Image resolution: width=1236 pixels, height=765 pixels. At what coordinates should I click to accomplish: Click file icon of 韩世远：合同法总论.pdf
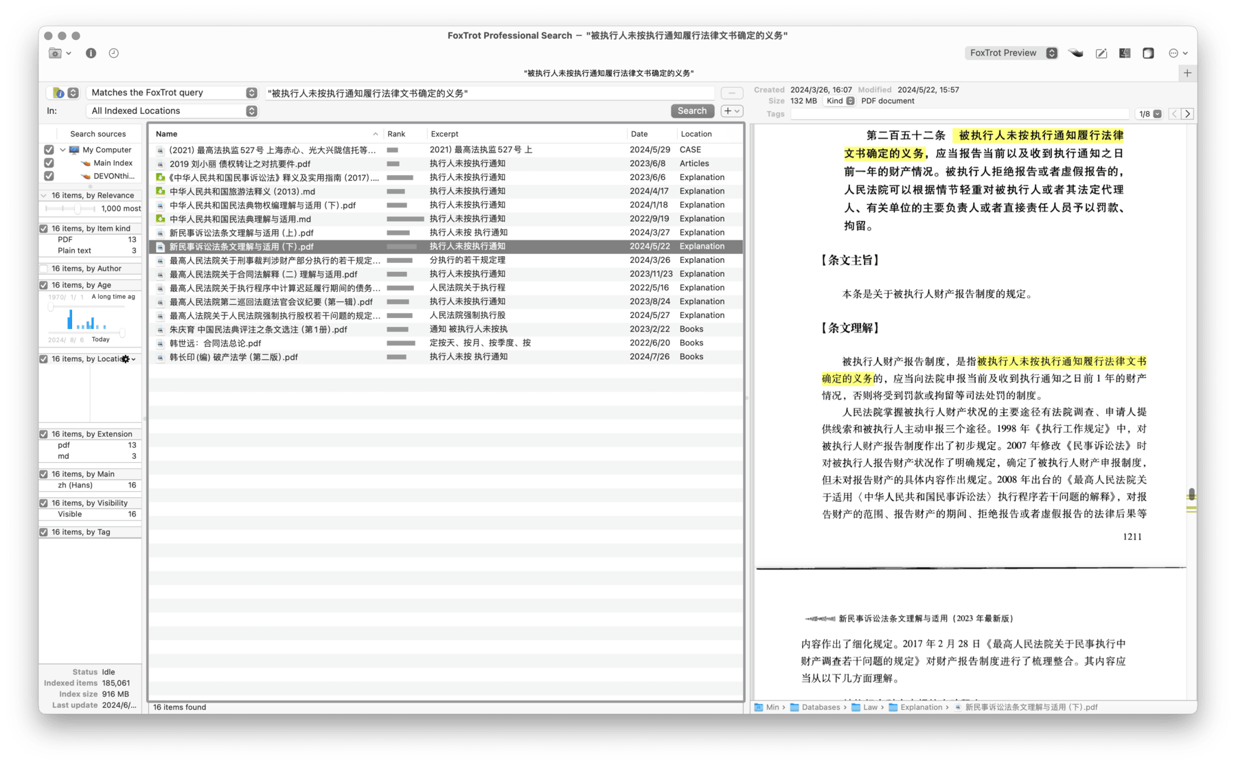160,343
